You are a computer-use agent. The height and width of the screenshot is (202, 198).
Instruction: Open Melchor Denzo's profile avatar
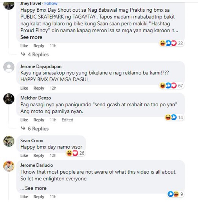[x=9, y=99]
